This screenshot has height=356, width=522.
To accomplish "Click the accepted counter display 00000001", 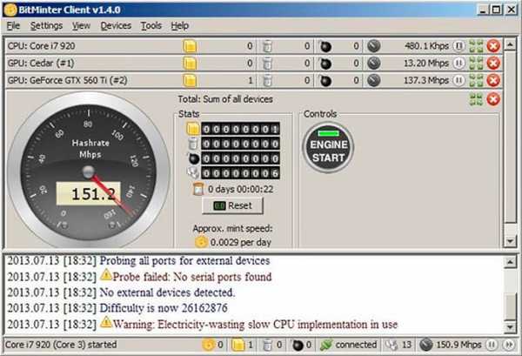I will pyautogui.click(x=241, y=129).
